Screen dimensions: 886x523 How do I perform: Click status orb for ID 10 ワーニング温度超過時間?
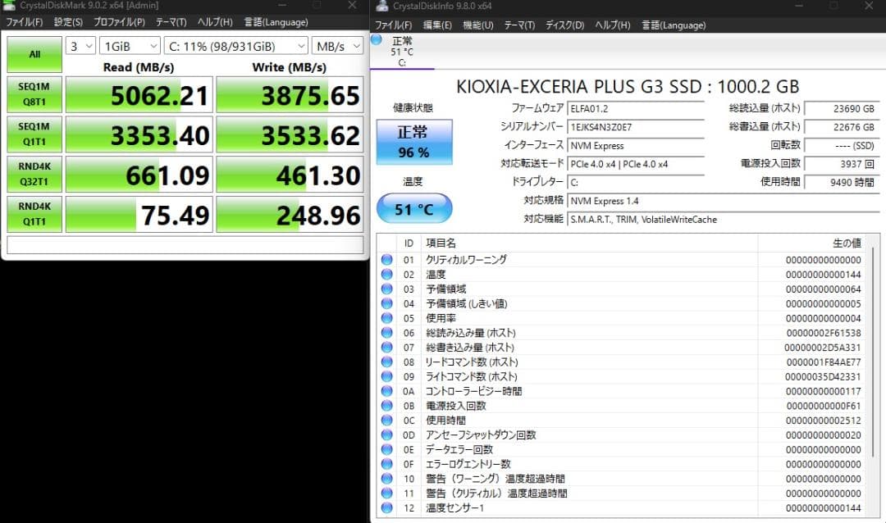click(386, 479)
